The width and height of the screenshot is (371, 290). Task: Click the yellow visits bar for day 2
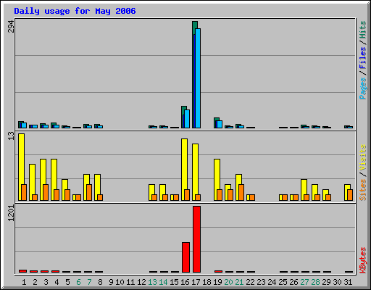32,183
